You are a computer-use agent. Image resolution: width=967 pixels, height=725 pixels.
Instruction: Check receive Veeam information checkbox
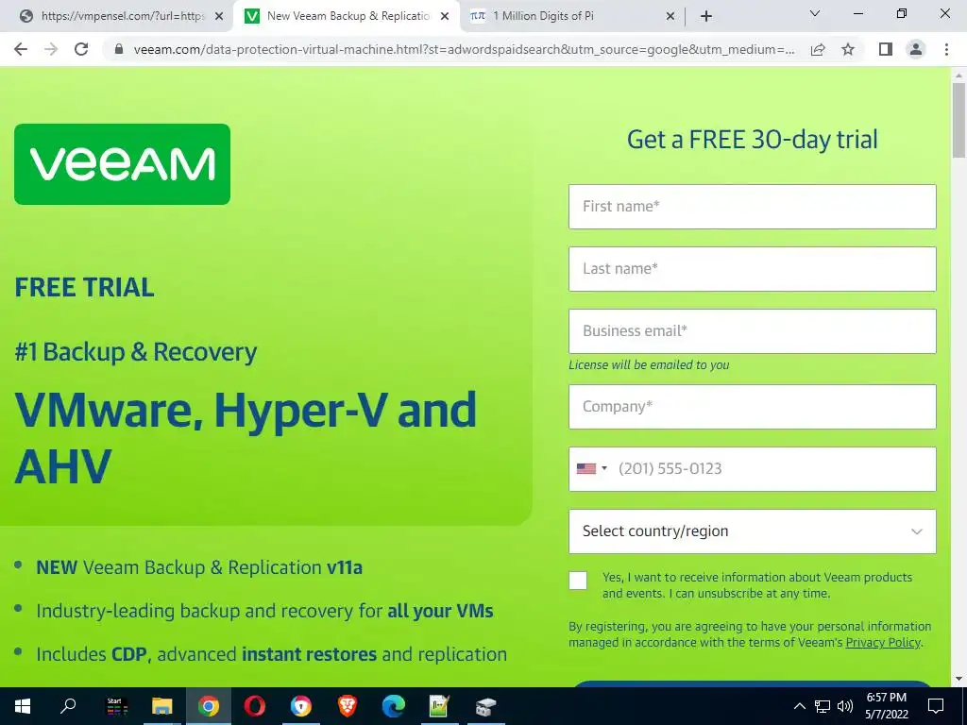click(578, 581)
